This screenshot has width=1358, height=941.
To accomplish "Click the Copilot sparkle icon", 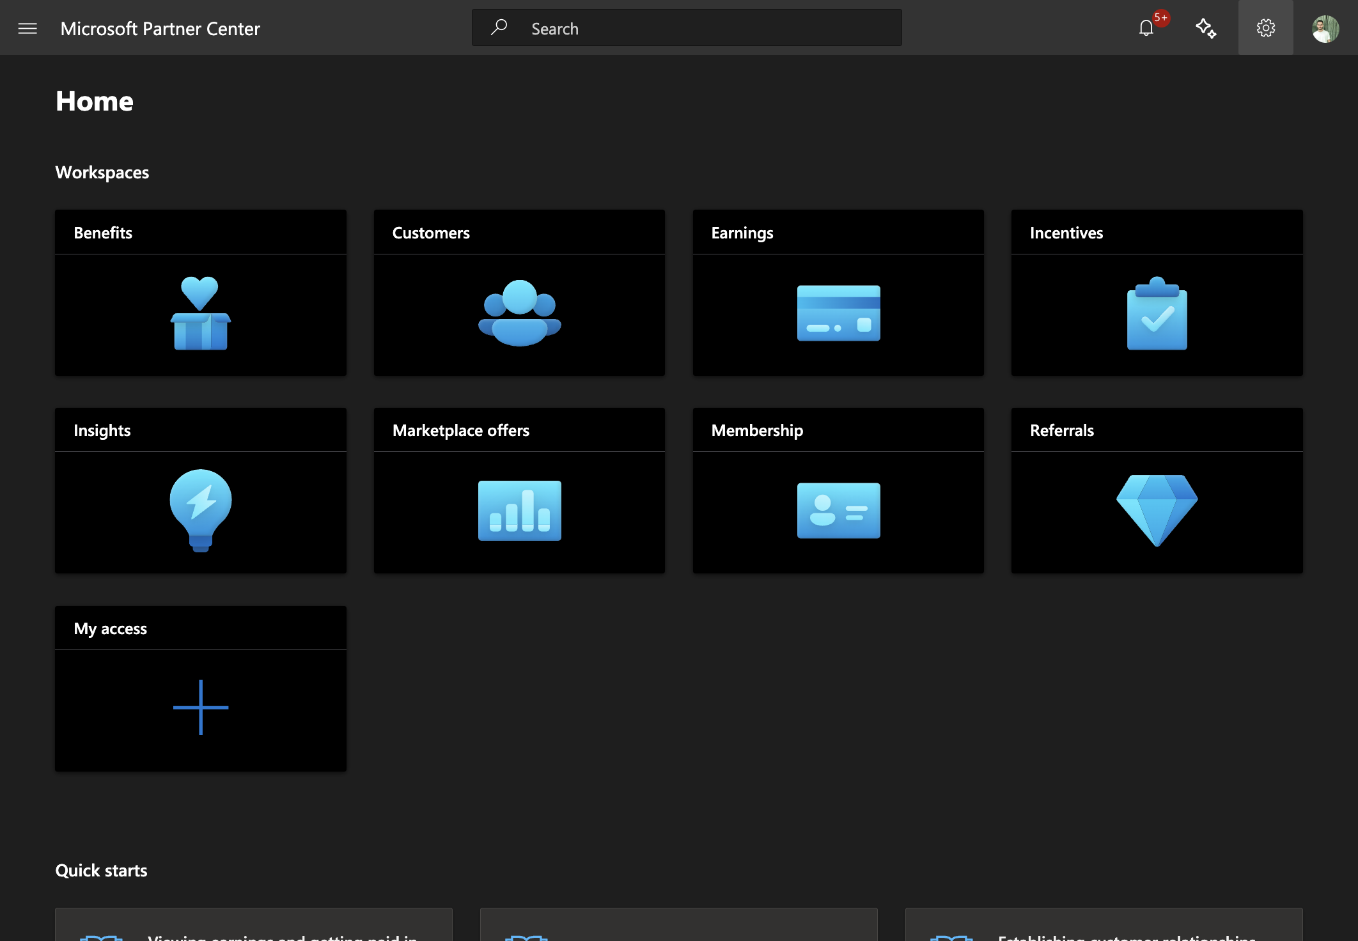I will click(x=1206, y=28).
